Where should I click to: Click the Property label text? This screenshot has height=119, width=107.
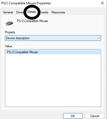(x=10, y=32)
